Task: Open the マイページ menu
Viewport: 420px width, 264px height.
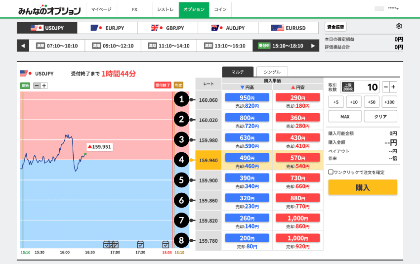Action: pos(101,9)
